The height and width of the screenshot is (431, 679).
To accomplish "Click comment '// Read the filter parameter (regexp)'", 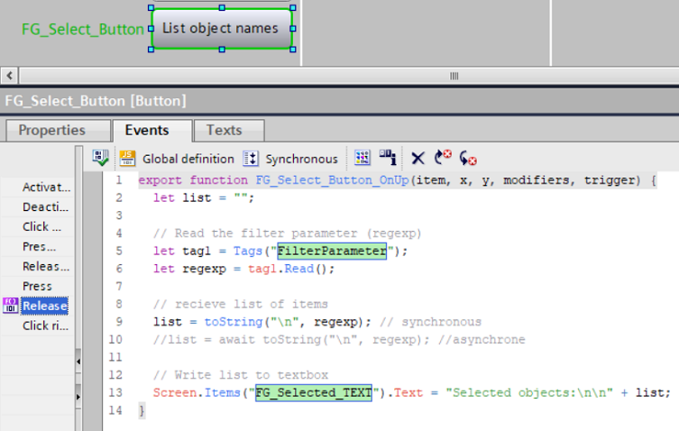I will tap(287, 234).
